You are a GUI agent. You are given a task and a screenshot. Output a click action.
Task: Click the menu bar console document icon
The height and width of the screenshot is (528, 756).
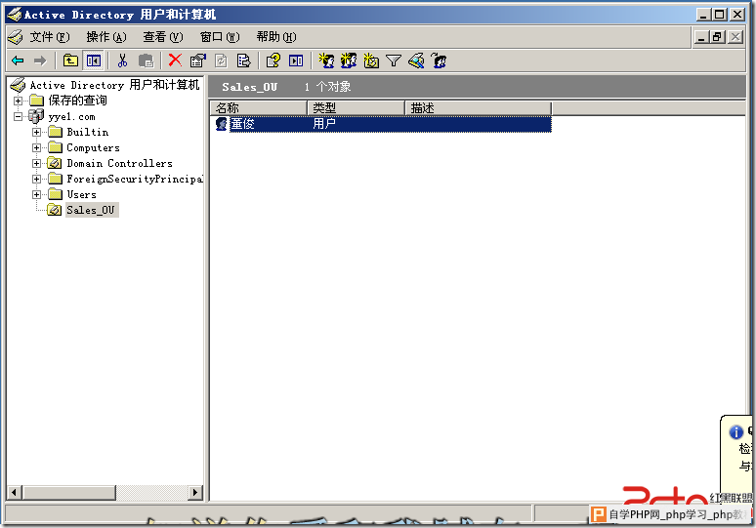pos(16,37)
